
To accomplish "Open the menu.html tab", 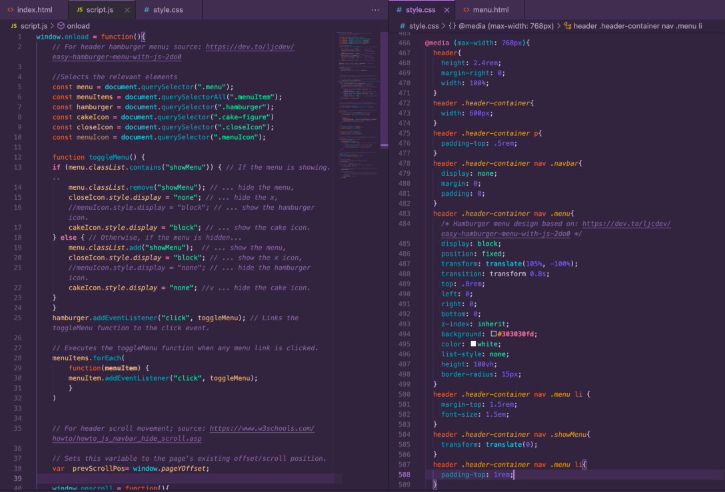I will coord(490,10).
